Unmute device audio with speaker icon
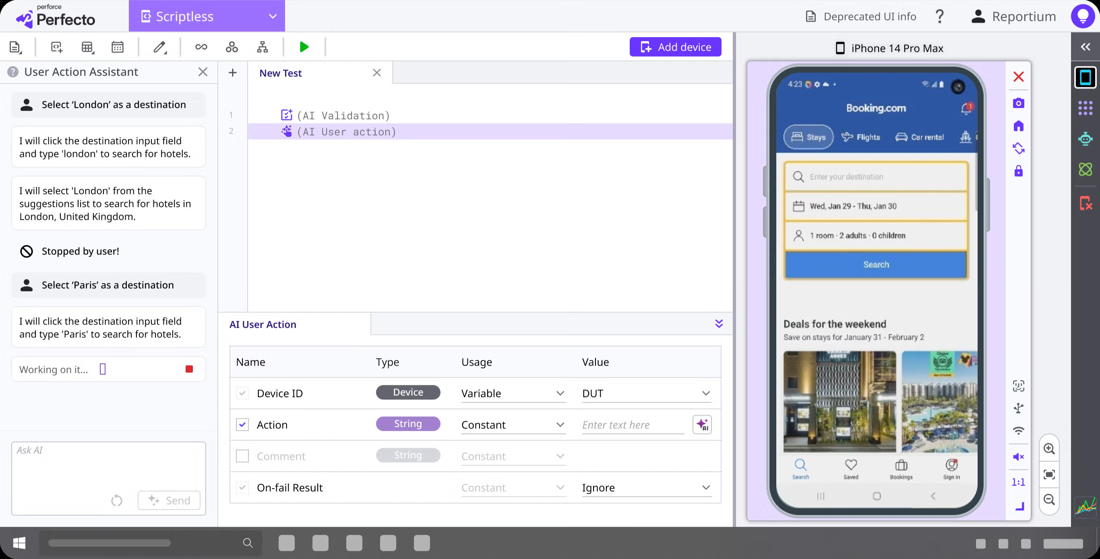The width and height of the screenshot is (1100, 559). 1018,457
